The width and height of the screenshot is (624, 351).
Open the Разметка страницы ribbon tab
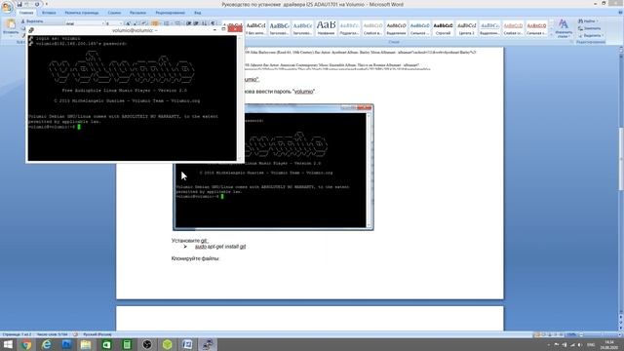click(x=82, y=13)
